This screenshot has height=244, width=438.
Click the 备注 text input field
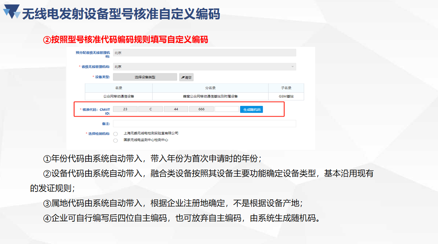tap(204, 123)
